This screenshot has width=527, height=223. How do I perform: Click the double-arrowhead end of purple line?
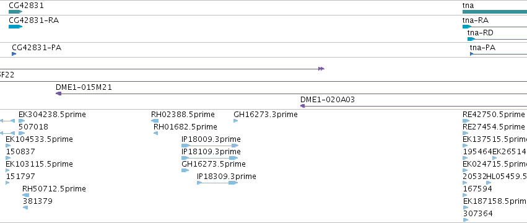coord(321,69)
